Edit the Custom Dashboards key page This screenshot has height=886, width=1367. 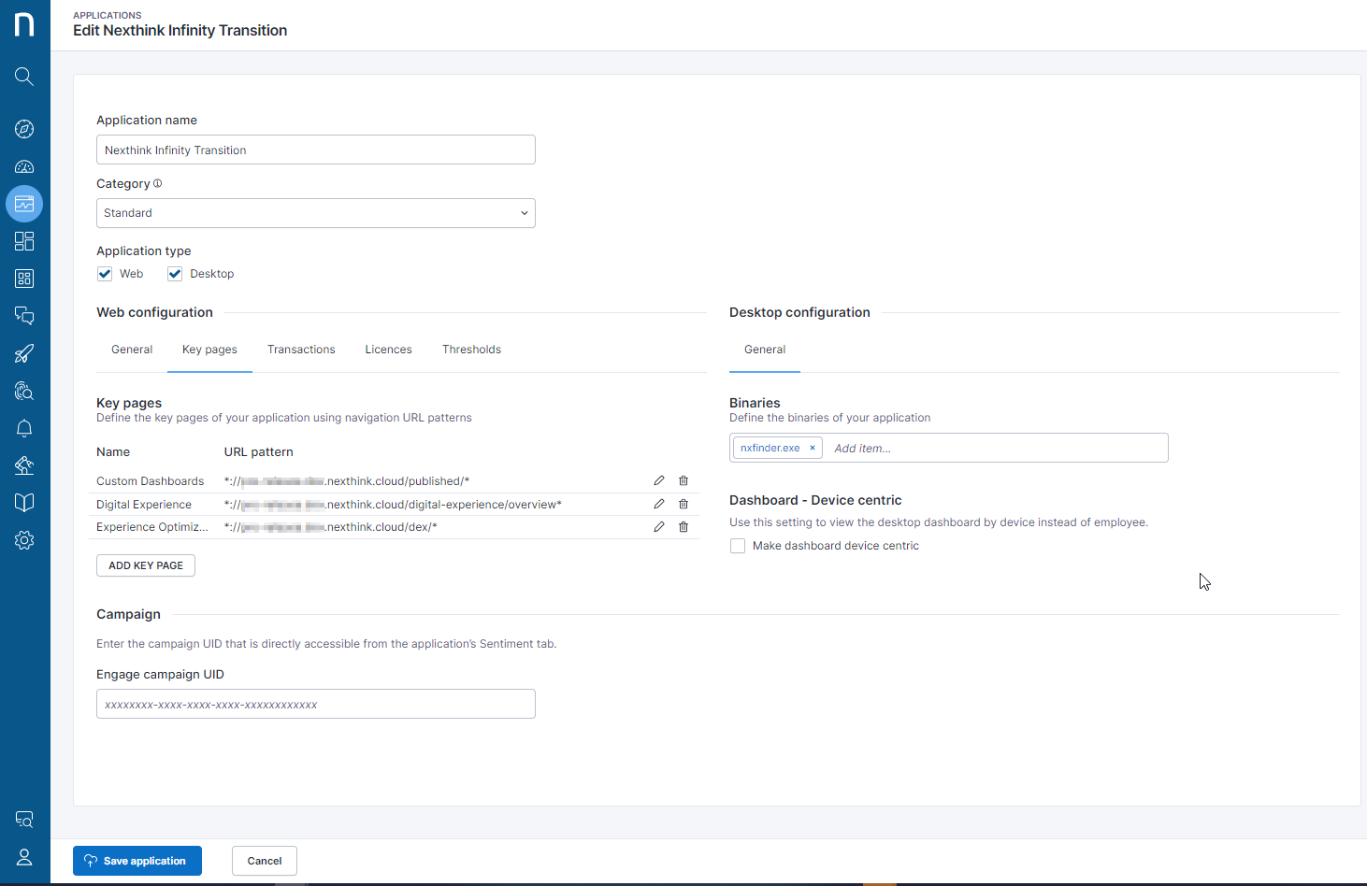tap(659, 480)
